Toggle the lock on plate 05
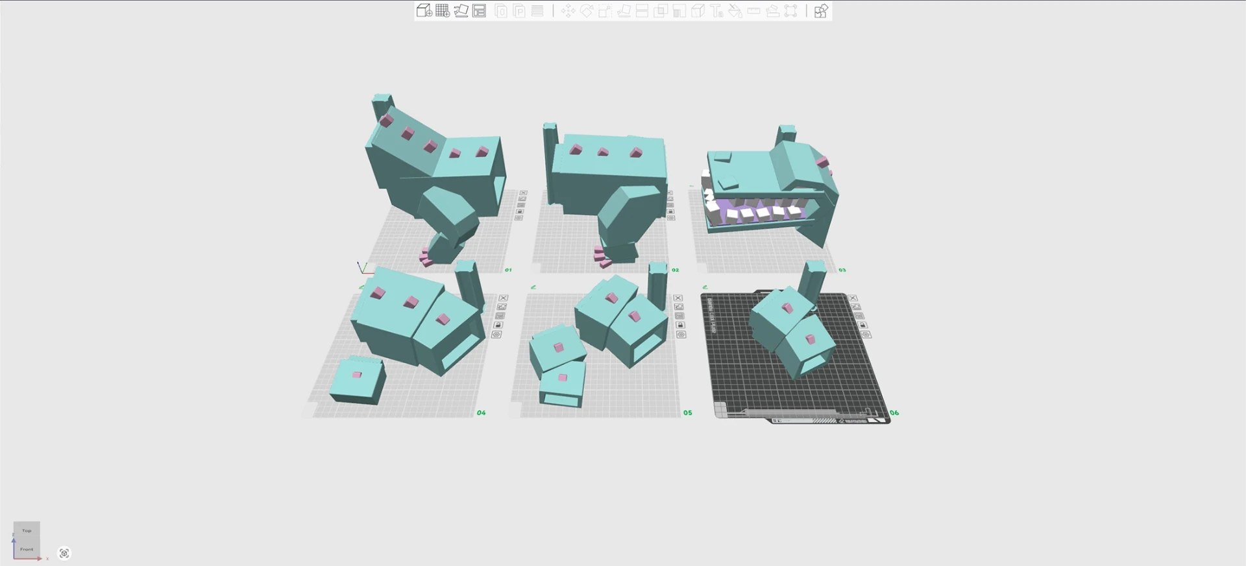Screen dimensions: 1246x566 click(680, 325)
